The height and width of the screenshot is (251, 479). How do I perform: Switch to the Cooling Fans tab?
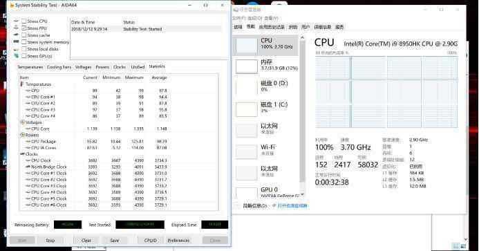[59, 67]
